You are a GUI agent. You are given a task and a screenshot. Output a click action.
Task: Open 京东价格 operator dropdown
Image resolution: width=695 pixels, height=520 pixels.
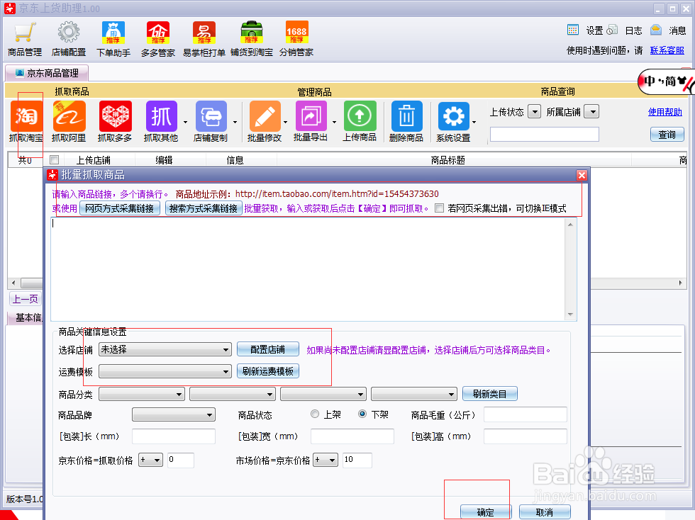click(150, 460)
